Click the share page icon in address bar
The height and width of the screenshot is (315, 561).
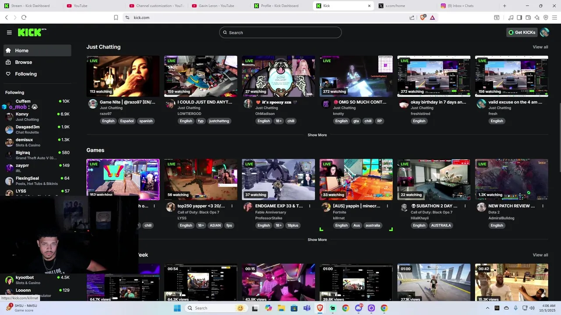pos(412,17)
